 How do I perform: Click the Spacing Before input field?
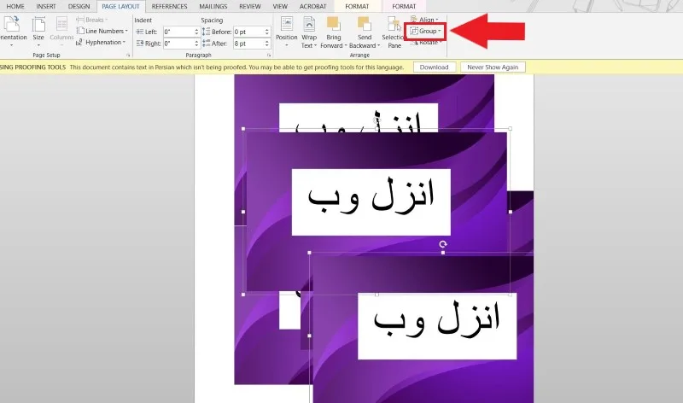[248, 32]
